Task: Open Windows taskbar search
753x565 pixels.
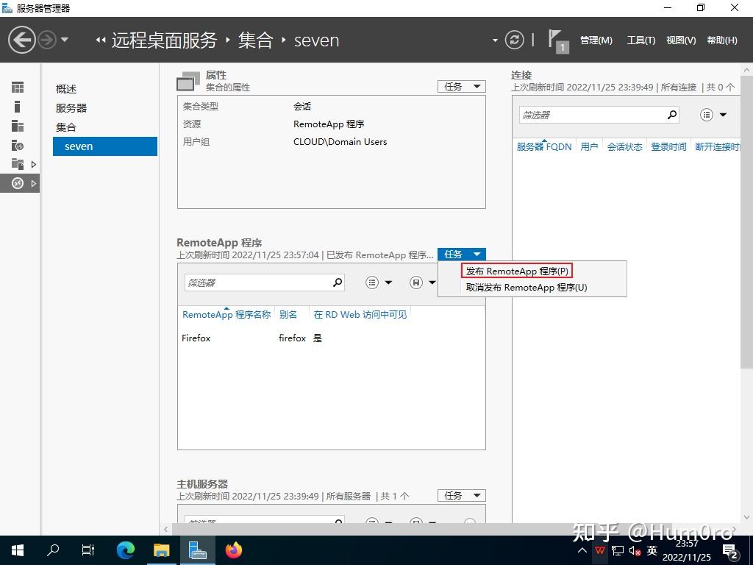Action: (x=53, y=550)
